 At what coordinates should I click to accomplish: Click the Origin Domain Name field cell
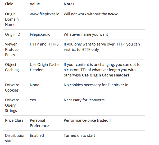(12, 19)
